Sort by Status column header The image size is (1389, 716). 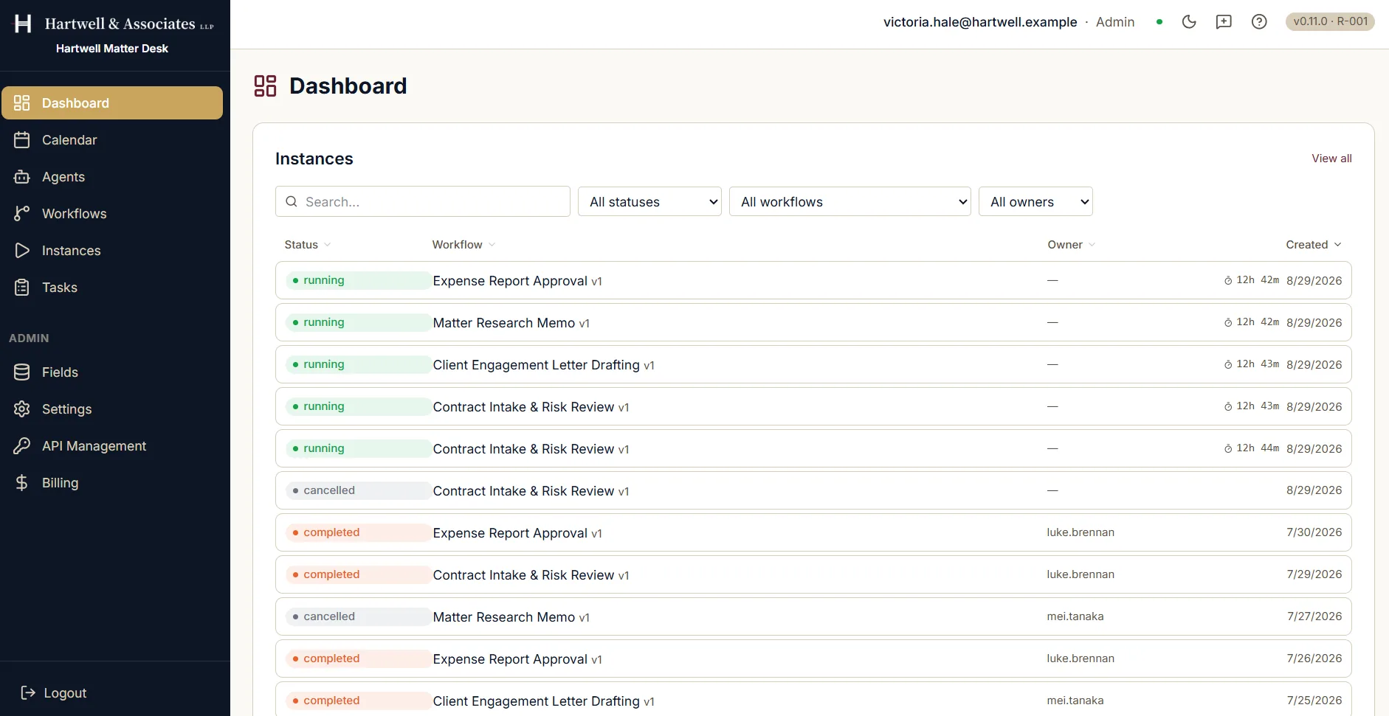[x=308, y=245]
